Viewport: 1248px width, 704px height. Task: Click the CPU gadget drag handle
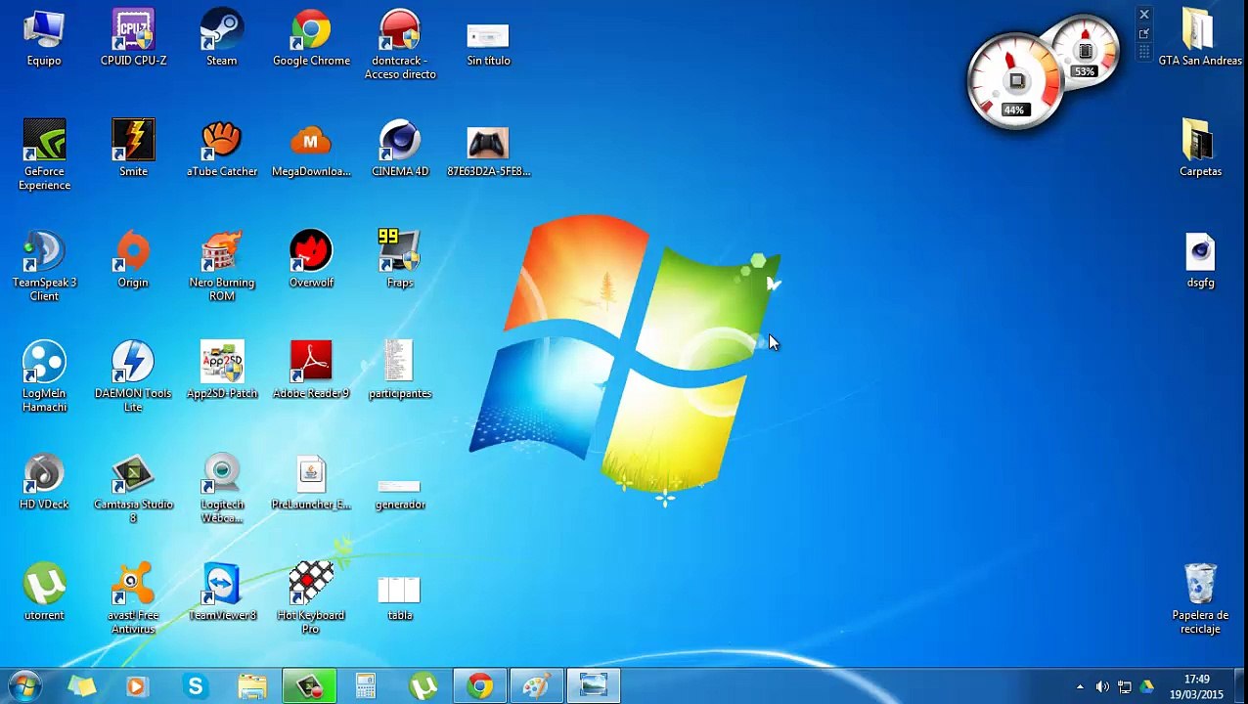1143,52
